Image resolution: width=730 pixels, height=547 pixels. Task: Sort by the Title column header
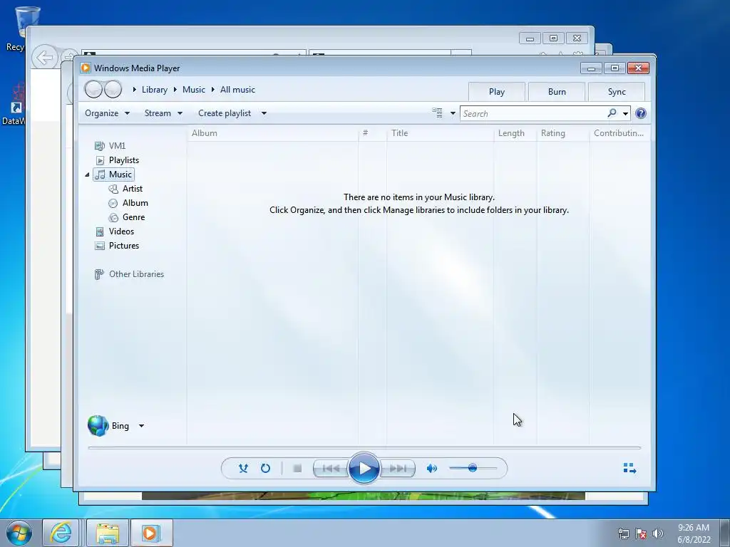point(440,133)
